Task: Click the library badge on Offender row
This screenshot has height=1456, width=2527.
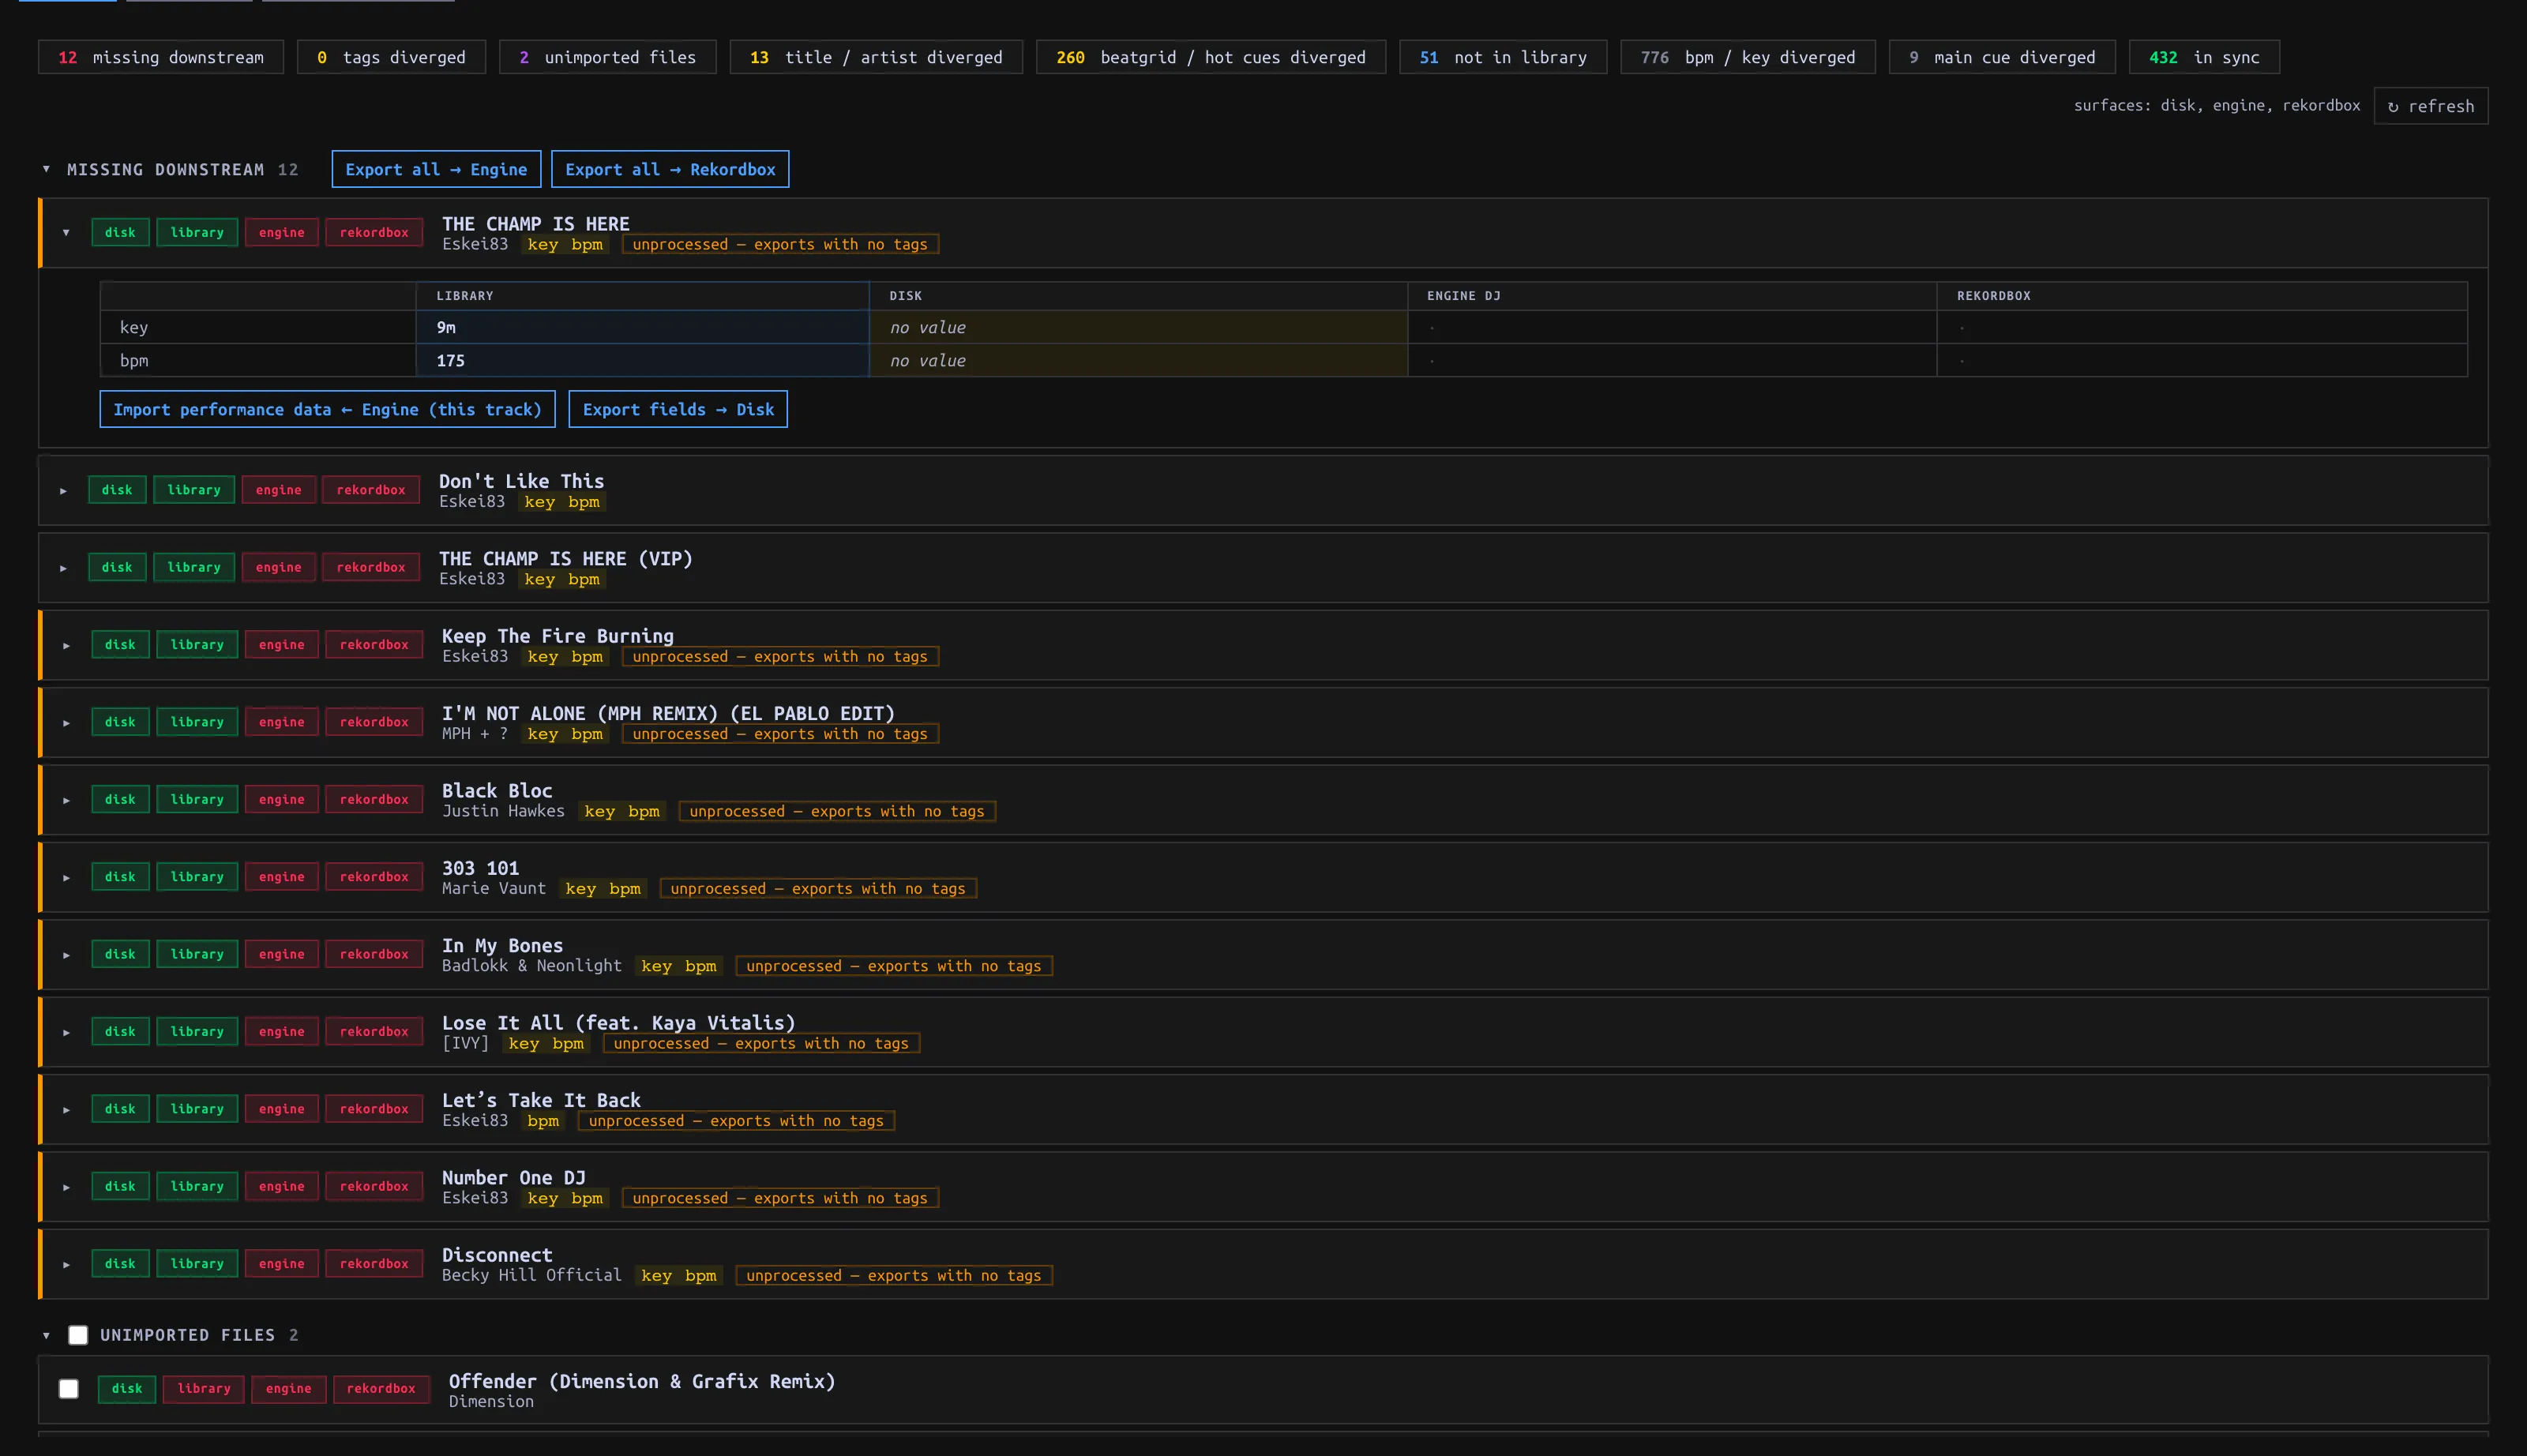Action: pyautogui.click(x=204, y=1388)
